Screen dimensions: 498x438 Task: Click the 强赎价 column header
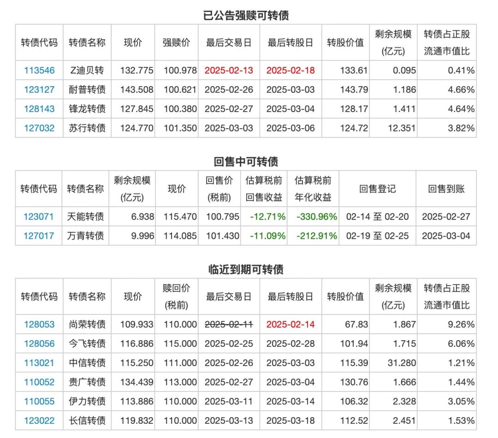click(176, 42)
